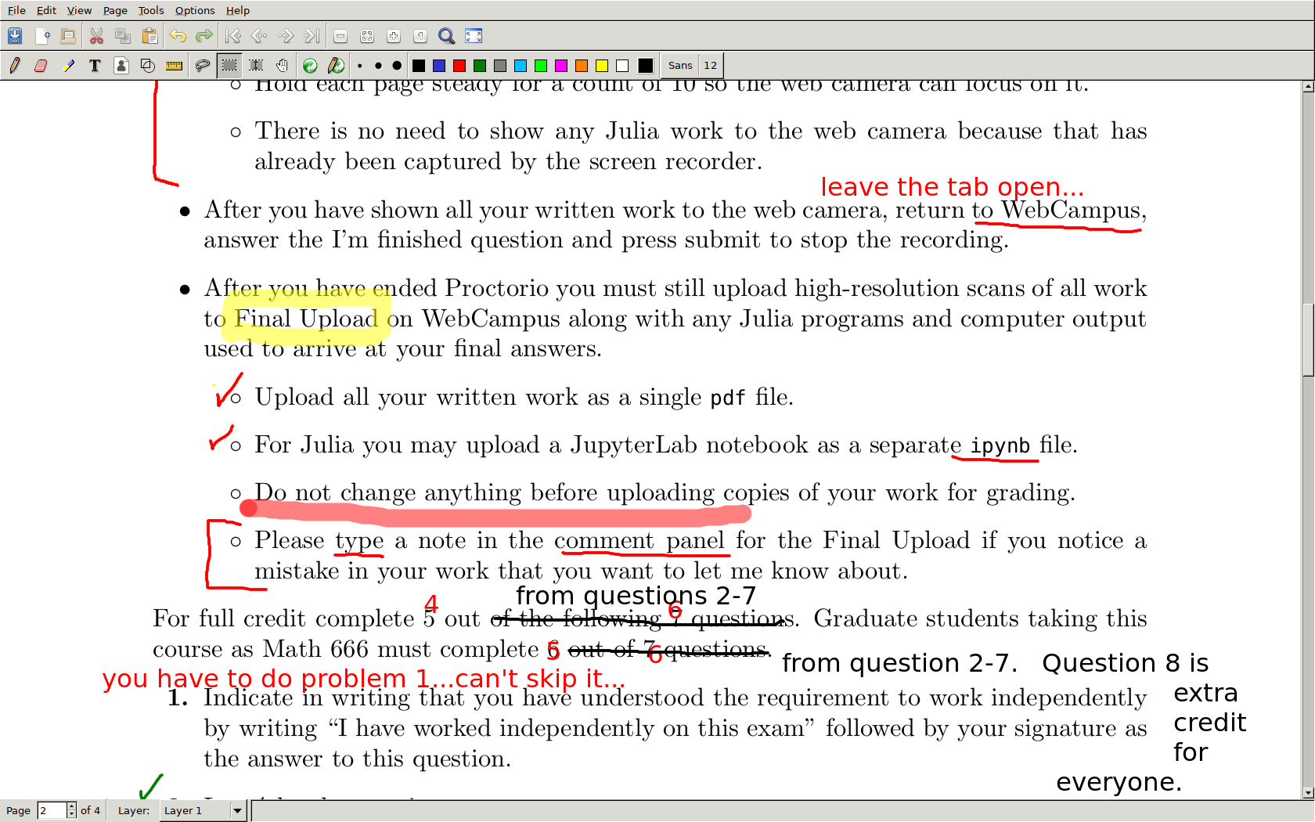Decrease page number with down arrow
The width and height of the screenshot is (1315, 822).
(x=72, y=815)
